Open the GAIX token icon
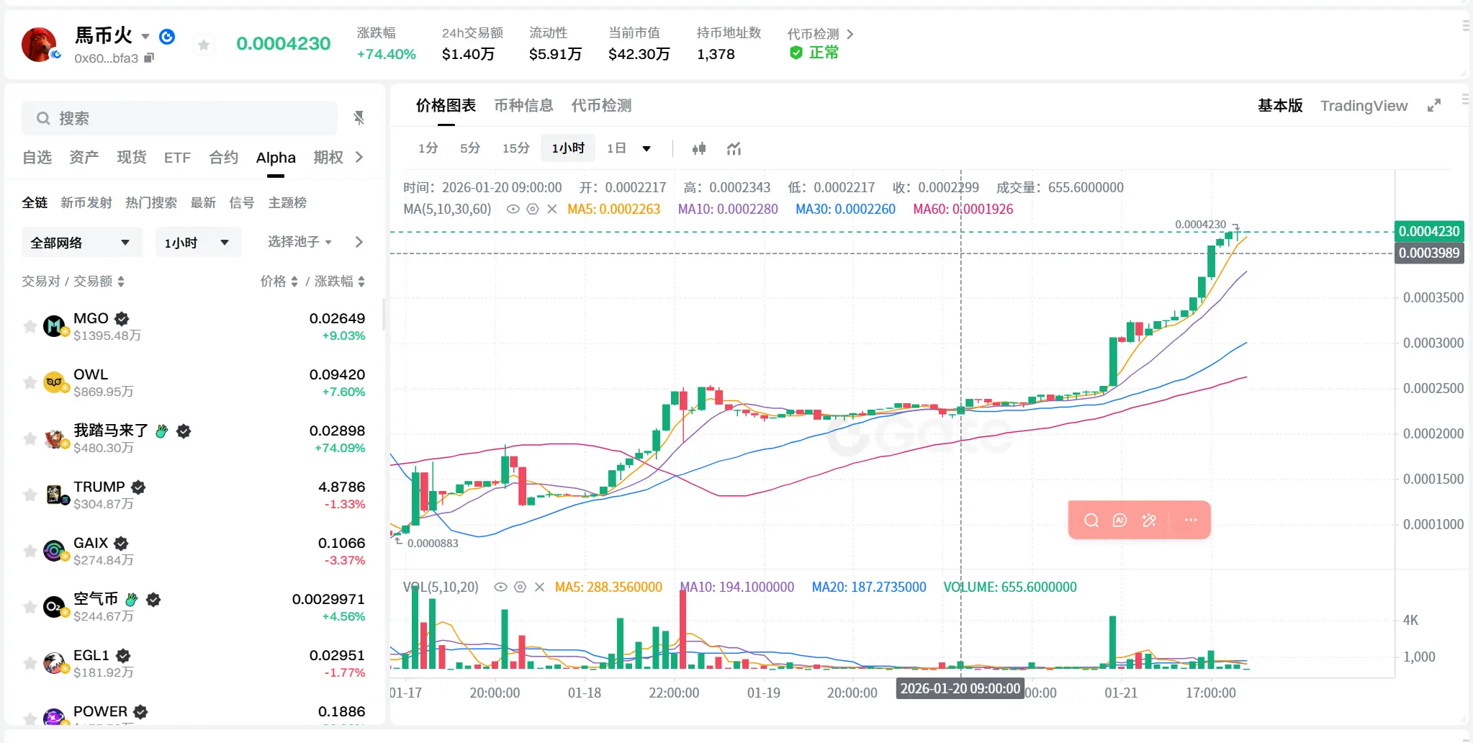 click(55, 551)
